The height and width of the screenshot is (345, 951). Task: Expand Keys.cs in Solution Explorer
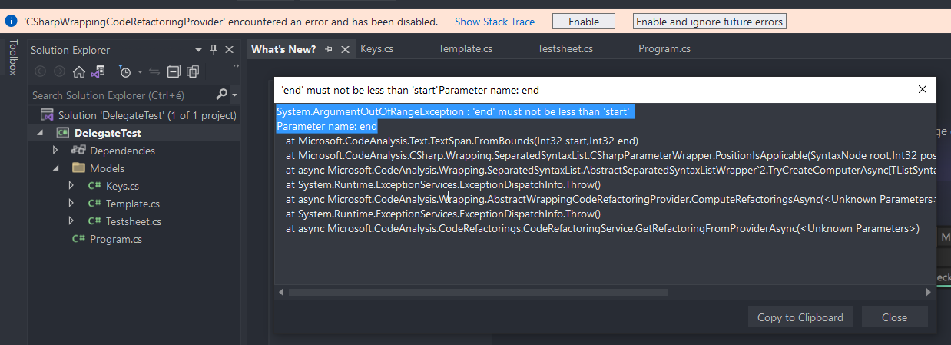coord(71,186)
